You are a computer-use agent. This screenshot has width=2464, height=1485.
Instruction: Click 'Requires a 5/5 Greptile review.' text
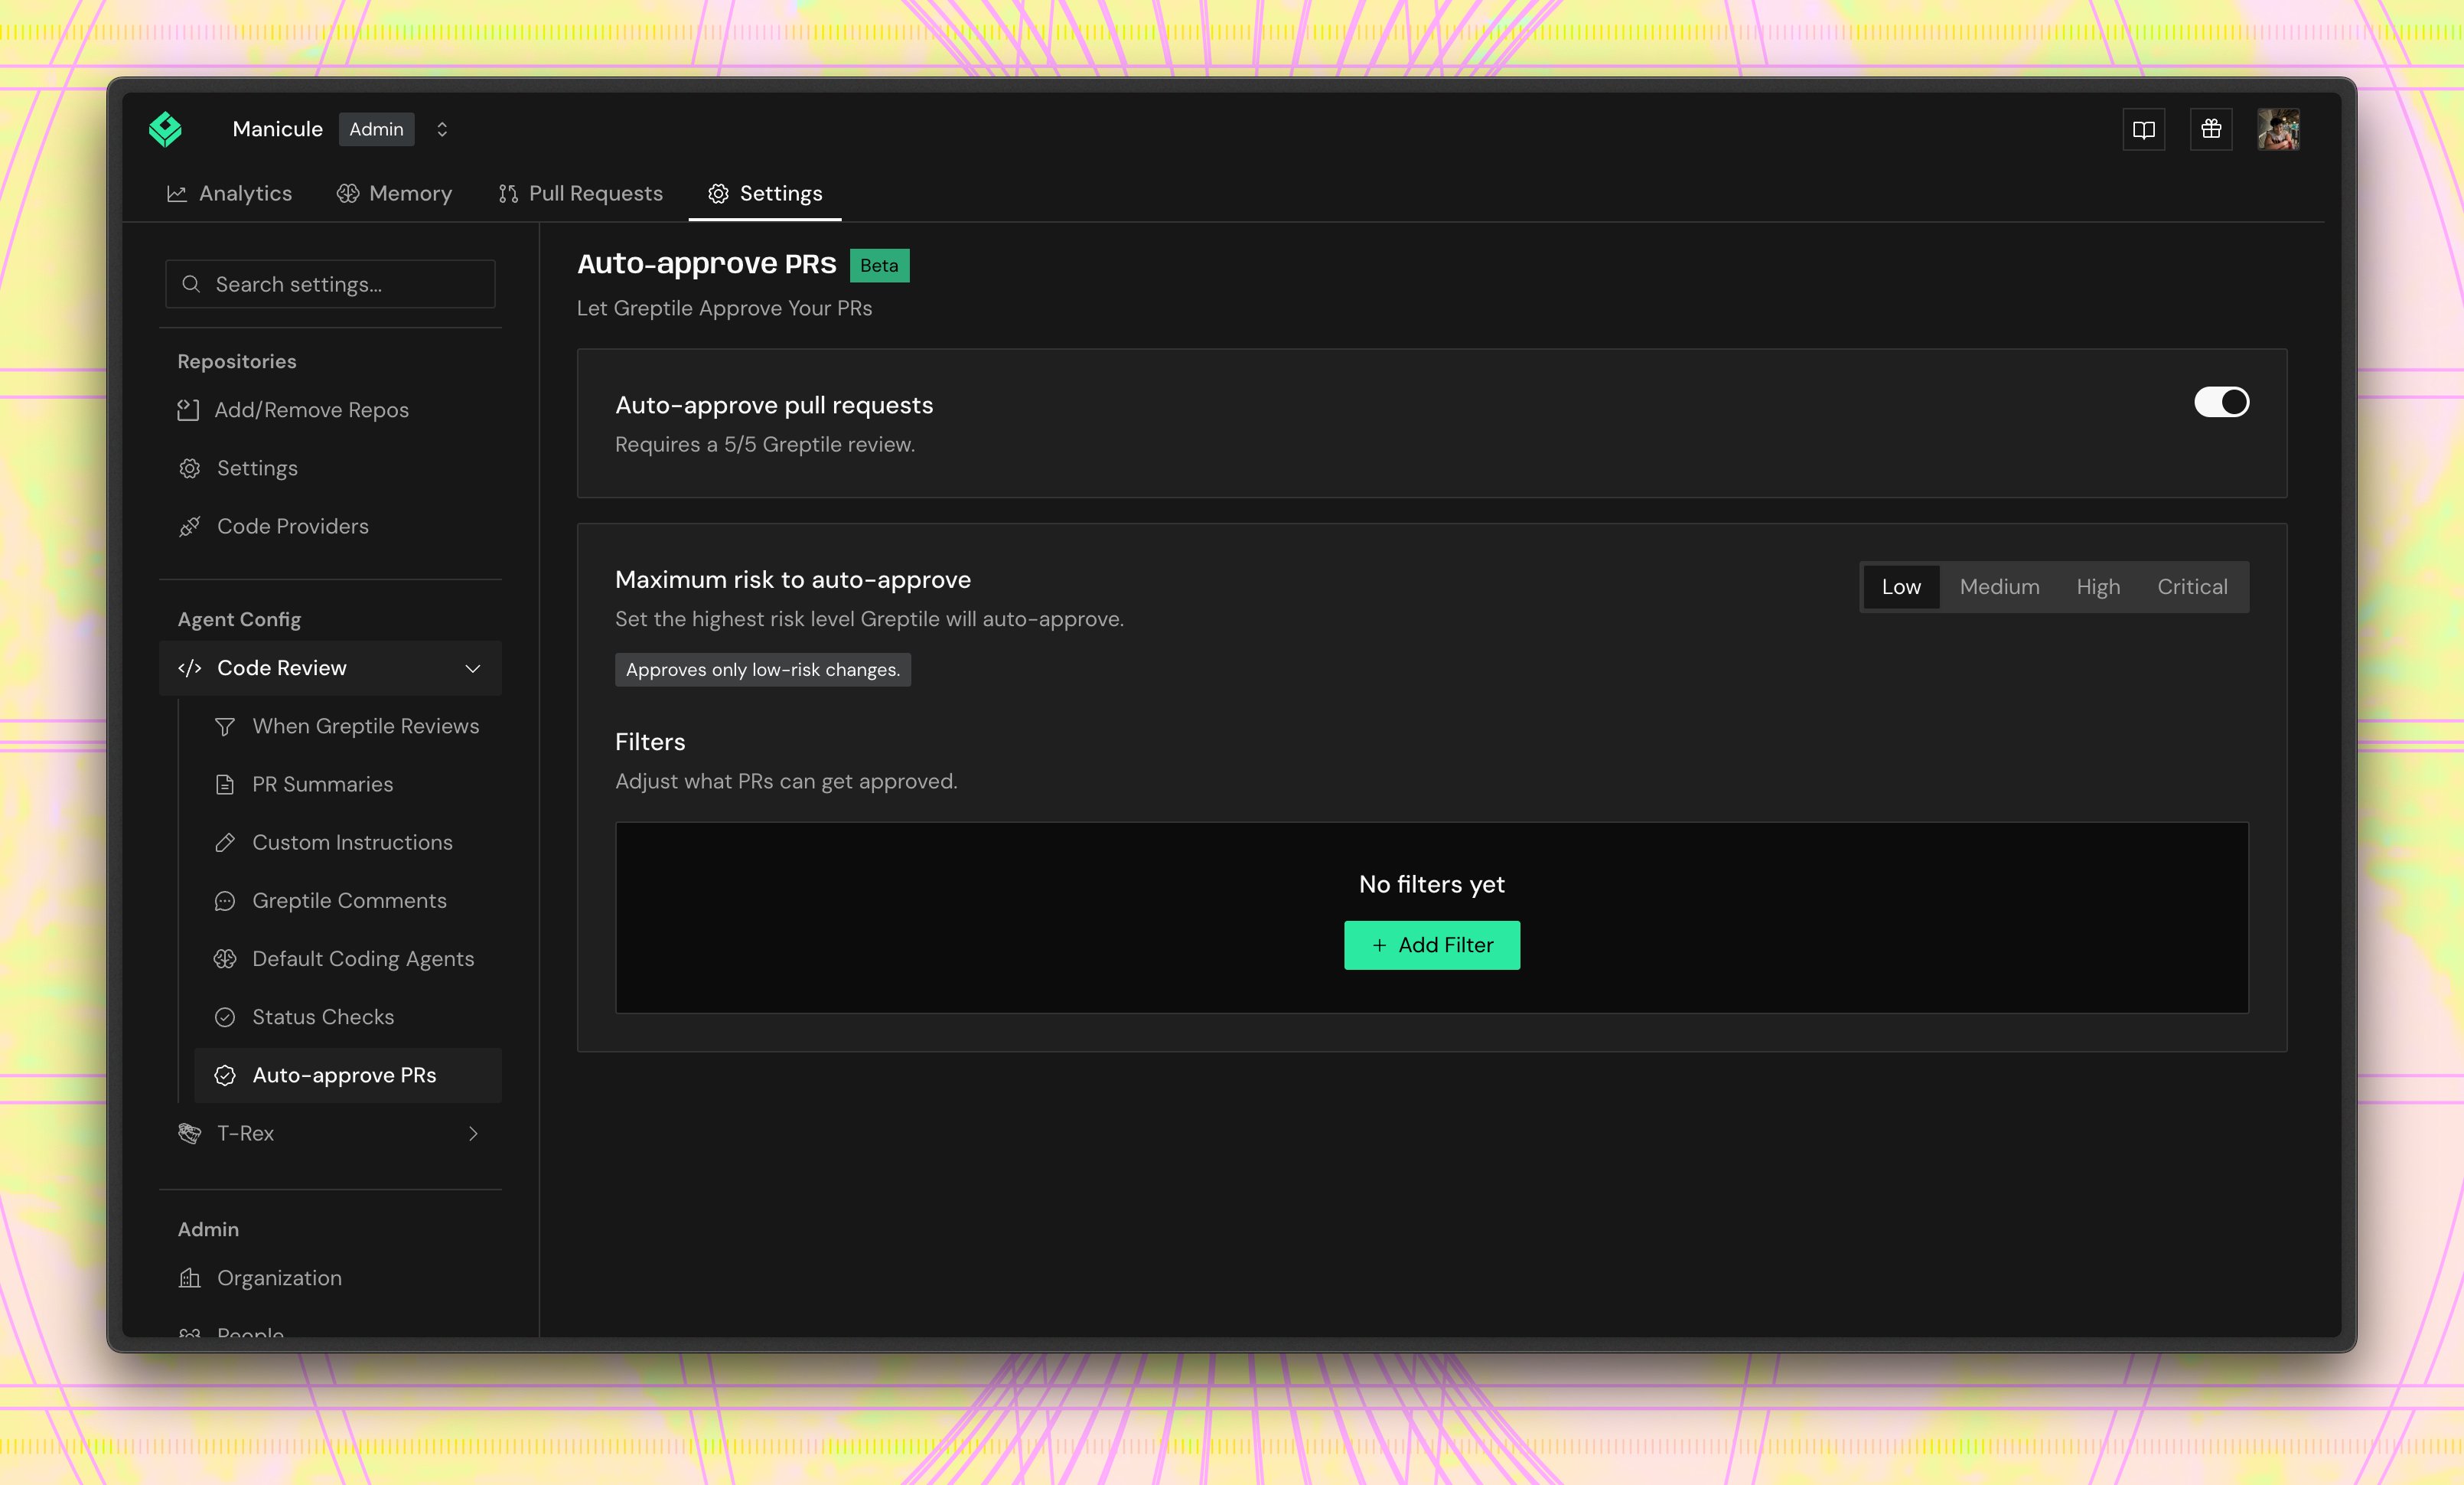pyautogui.click(x=765, y=444)
